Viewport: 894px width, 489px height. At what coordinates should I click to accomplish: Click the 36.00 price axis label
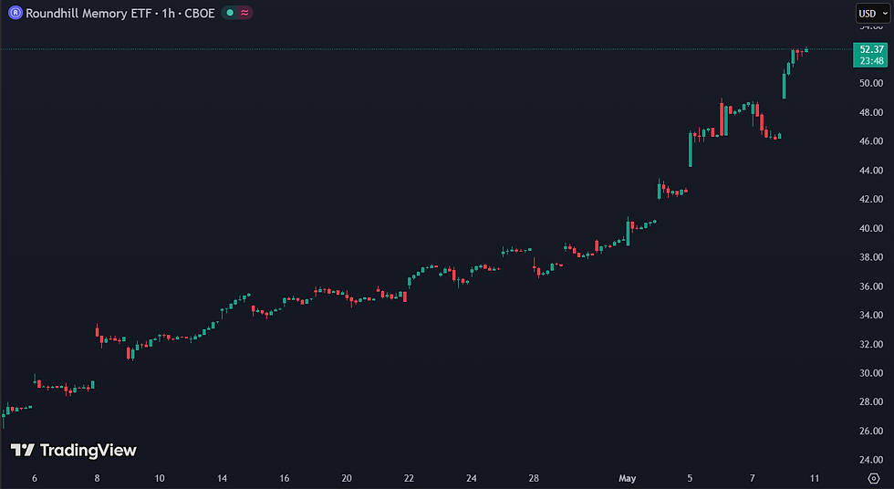pyautogui.click(x=871, y=286)
